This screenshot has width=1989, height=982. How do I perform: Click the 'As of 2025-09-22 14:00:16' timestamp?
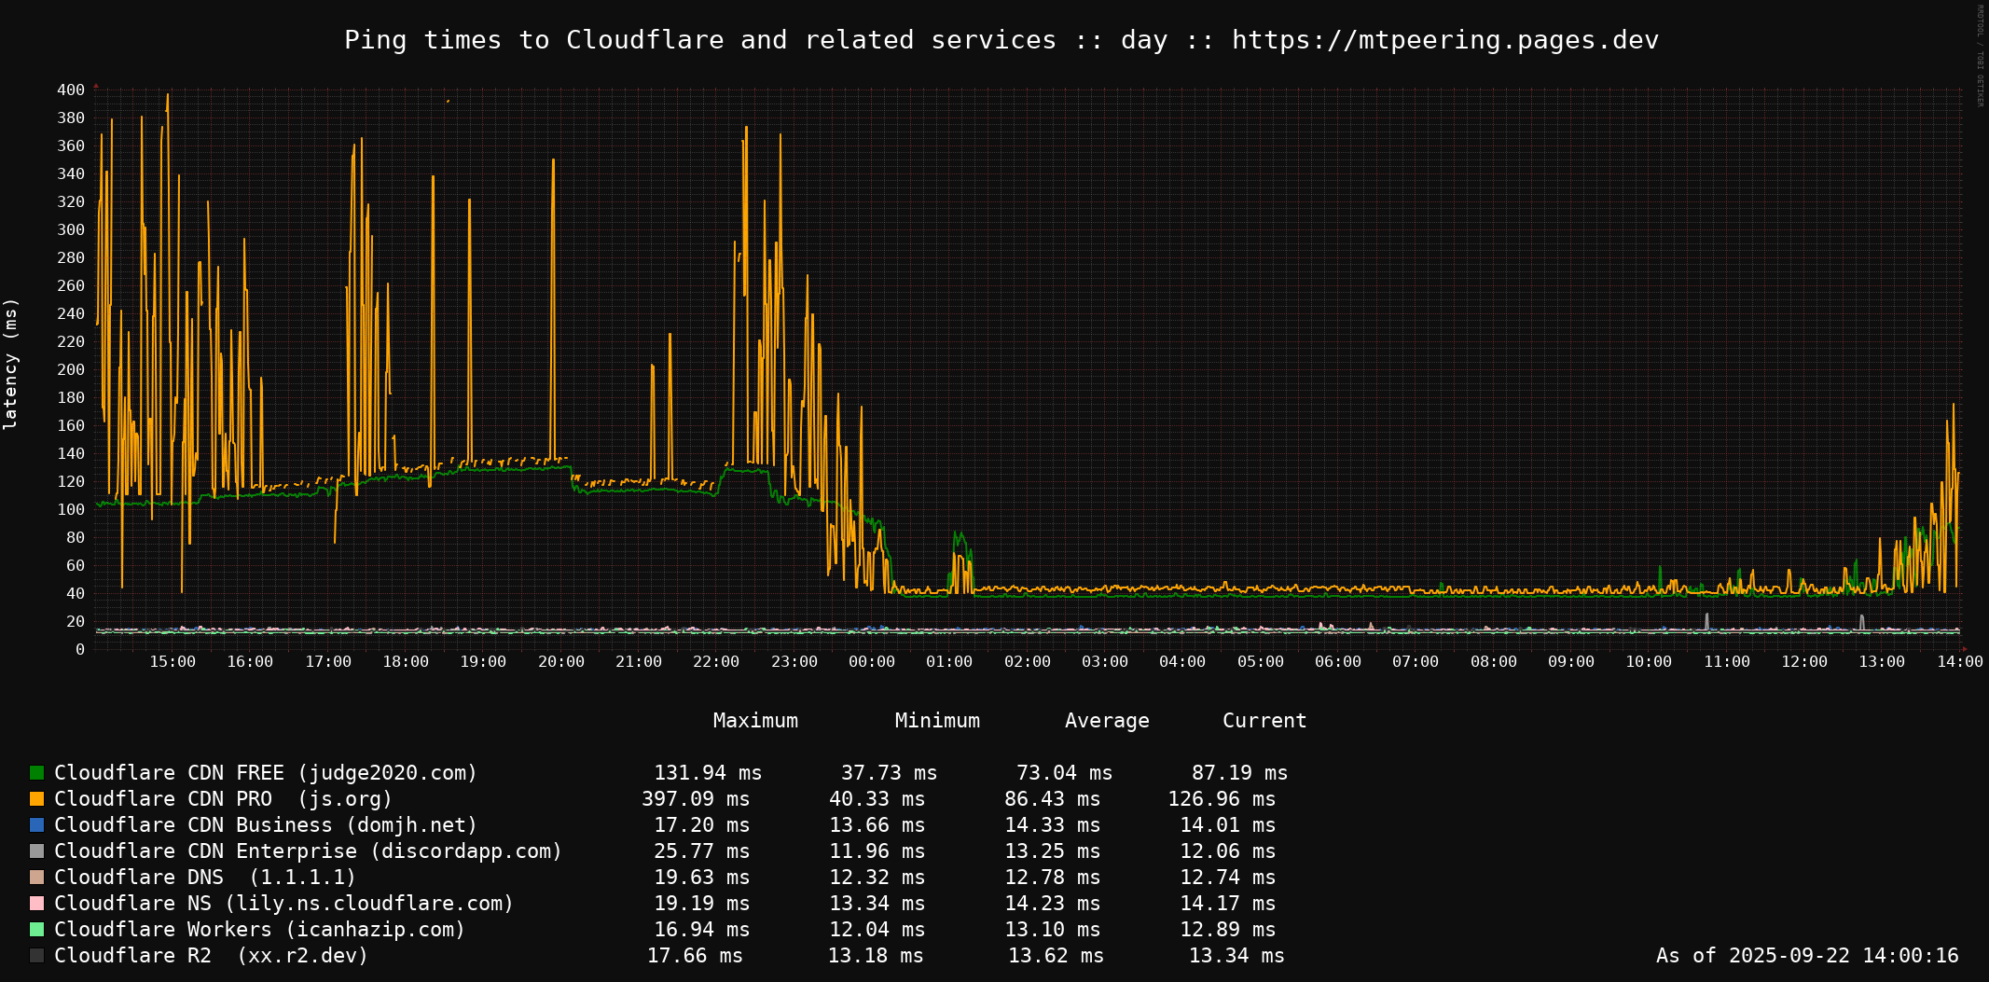[x=1808, y=956]
